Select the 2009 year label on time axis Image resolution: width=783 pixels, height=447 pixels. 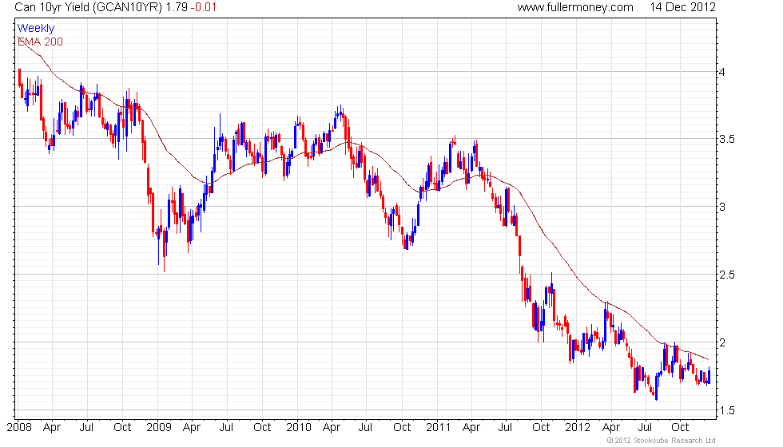click(159, 428)
